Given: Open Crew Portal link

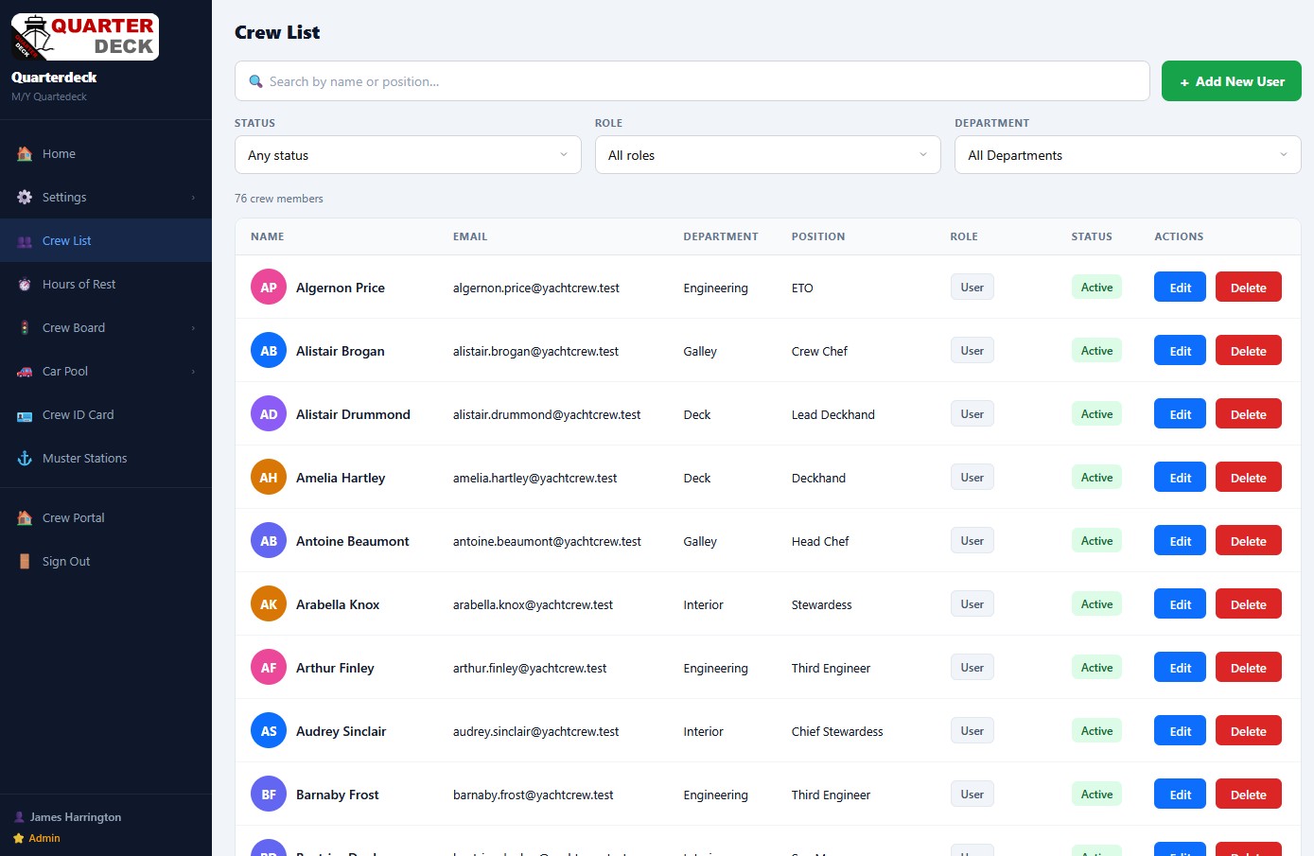Looking at the screenshot, I should pos(106,517).
